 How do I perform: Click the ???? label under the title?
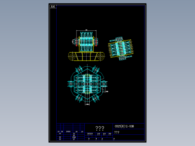[x=90, y=134]
